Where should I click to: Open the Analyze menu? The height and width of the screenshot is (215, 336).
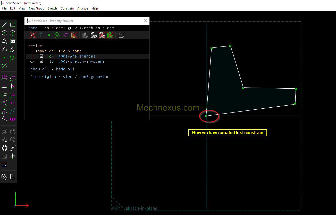(82, 8)
